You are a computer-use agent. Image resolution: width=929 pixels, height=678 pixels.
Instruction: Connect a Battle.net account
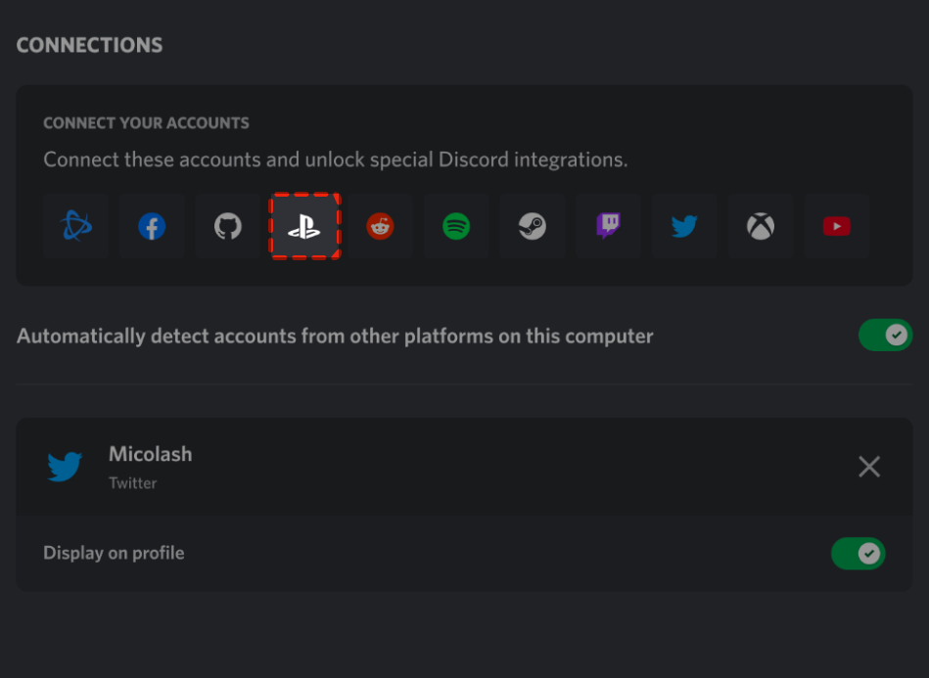(x=75, y=226)
